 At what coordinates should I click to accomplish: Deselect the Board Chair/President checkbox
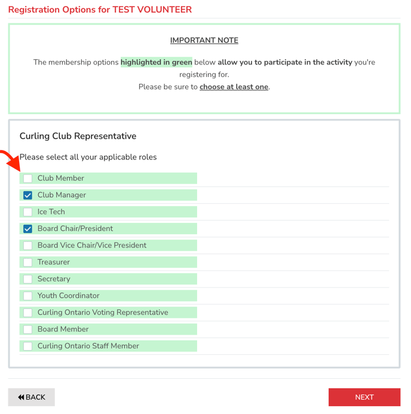28,229
